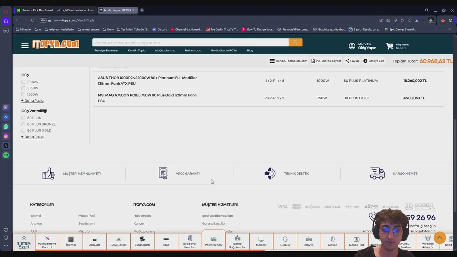Screen dimensions: 457x257
Task: Click the orange search magnifier button
Action: 295,42
